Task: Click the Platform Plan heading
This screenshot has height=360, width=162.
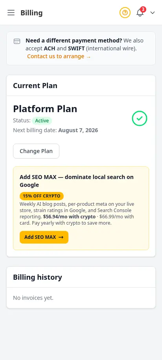Action: coord(45,109)
